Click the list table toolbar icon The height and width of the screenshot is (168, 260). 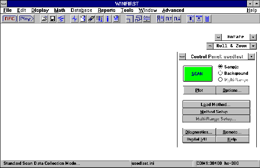[100, 19]
